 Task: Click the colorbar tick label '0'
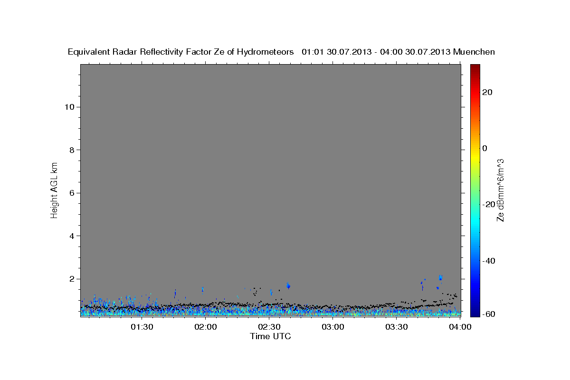pyautogui.click(x=484, y=148)
